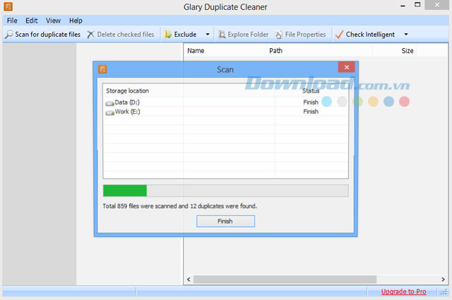Click the Glary Duplicate Cleaner app icon
This screenshot has height=300, width=452.
[x=8, y=6]
